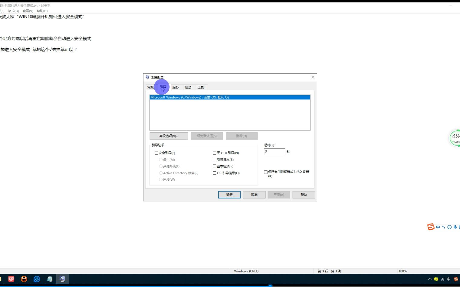Check the 无GUI引导 option
Screen dimensions: 460x287
(214, 153)
